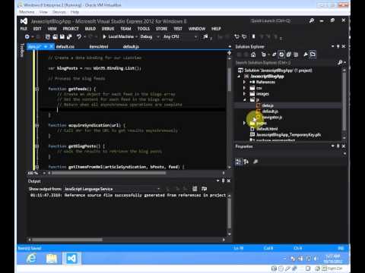Click the Collapse All icon in Solution Explorer
Image resolution: width=365 pixels, height=273 pixels.
288,55
